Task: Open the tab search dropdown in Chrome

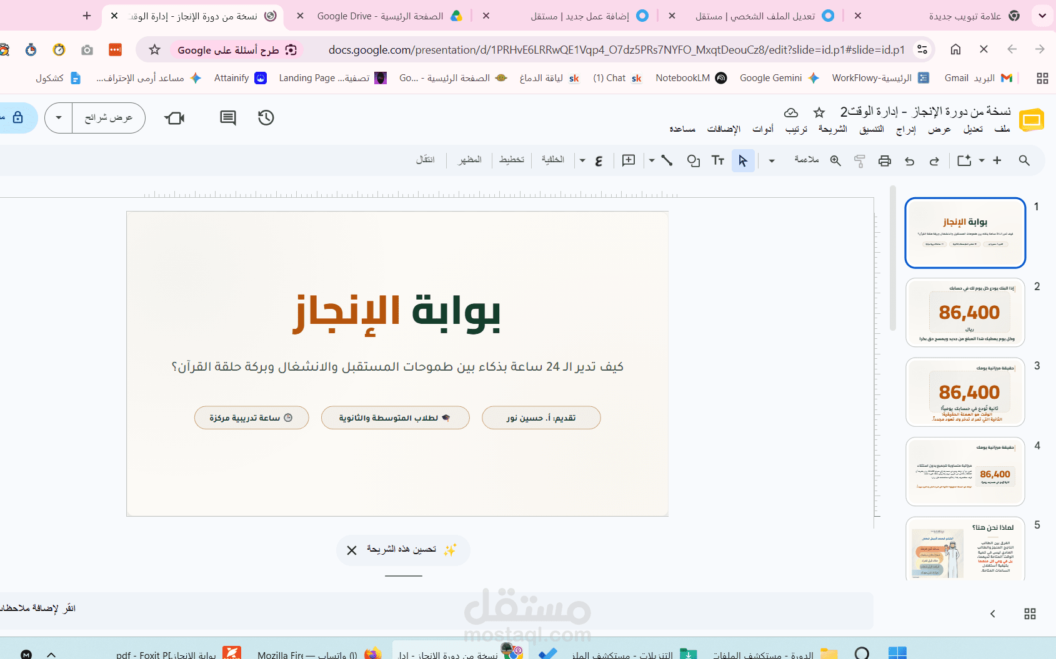Action: tap(1042, 16)
